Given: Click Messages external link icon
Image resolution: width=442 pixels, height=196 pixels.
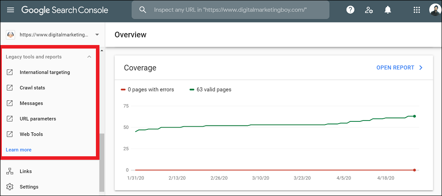Looking at the screenshot, I should [10, 103].
